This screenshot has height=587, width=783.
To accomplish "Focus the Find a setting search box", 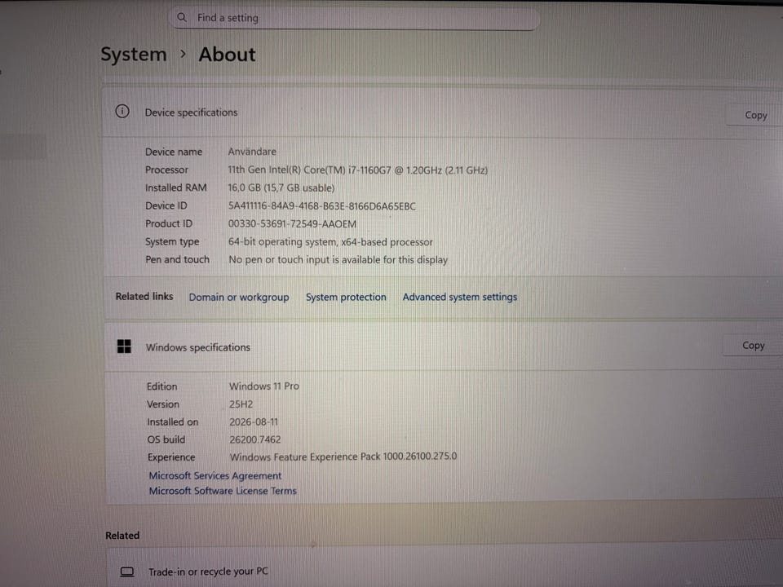I will click(x=356, y=18).
